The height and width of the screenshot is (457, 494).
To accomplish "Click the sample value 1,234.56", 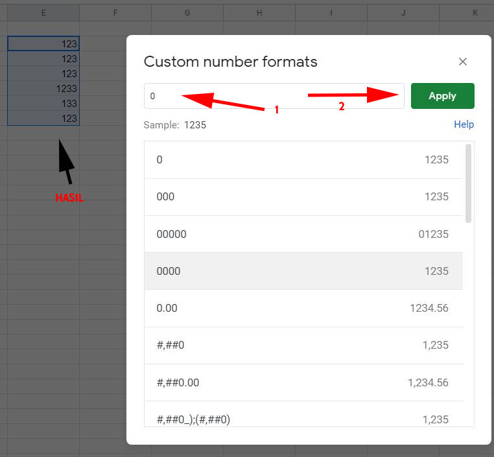I will [428, 382].
